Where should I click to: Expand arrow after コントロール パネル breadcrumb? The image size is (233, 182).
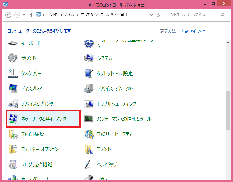click(77, 15)
